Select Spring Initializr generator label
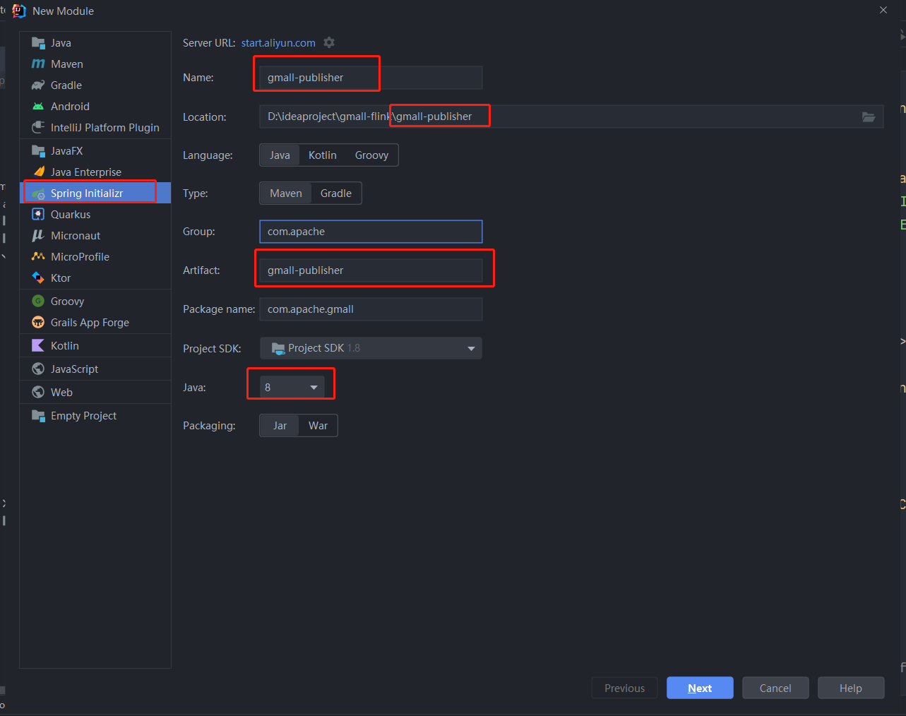This screenshot has height=716, width=906. click(x=87, y=193)
